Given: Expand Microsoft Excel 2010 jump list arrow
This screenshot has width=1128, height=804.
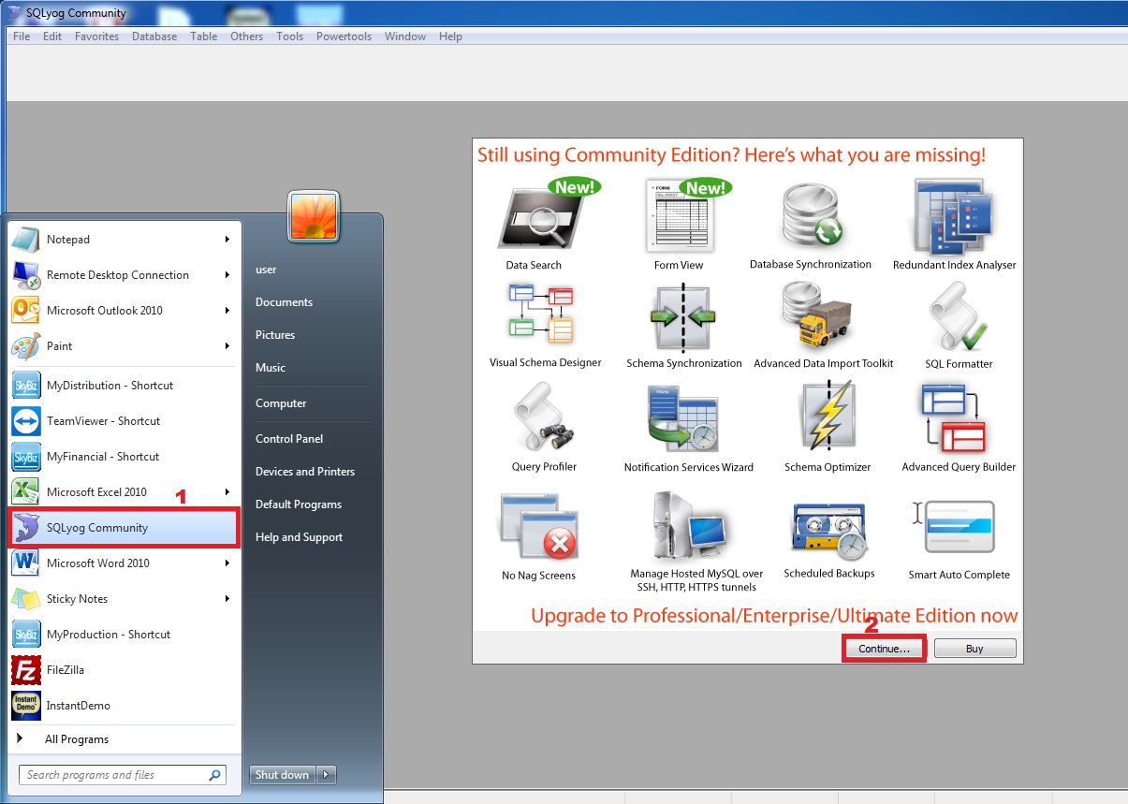Looking at the screenshot, I should coord(227,492).
